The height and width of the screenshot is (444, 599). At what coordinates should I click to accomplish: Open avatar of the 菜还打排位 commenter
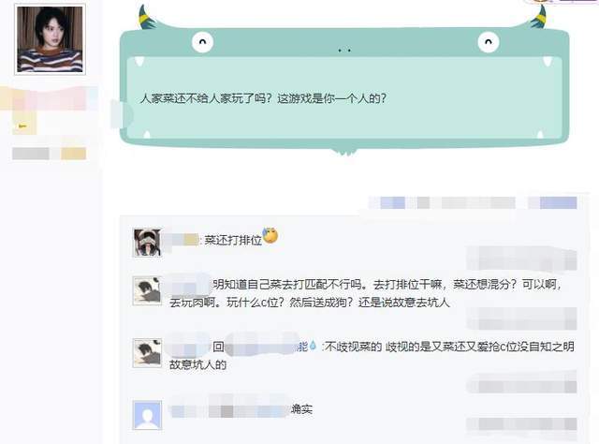click(x=147, y=243)
